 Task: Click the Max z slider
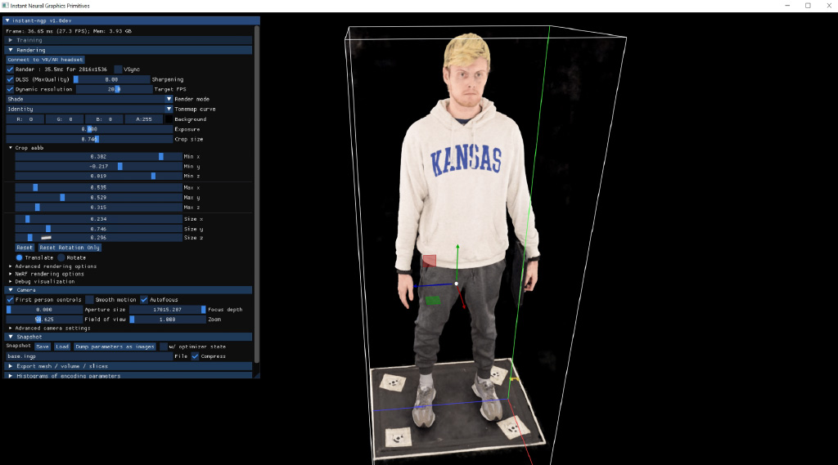click(98, 207)
